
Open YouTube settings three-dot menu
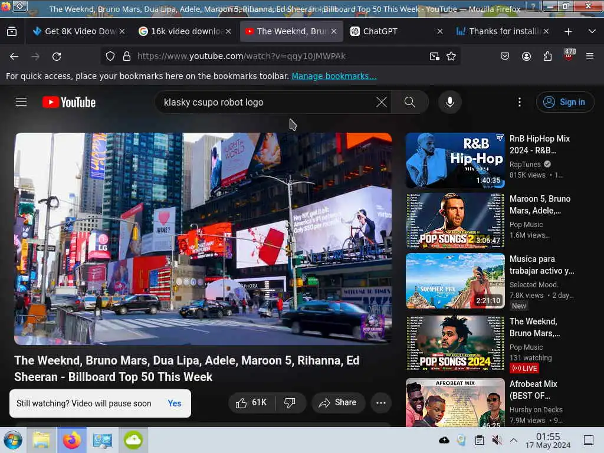519,102
